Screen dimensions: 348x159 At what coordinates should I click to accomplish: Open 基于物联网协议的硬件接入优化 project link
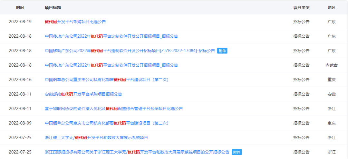click(114, 109)
